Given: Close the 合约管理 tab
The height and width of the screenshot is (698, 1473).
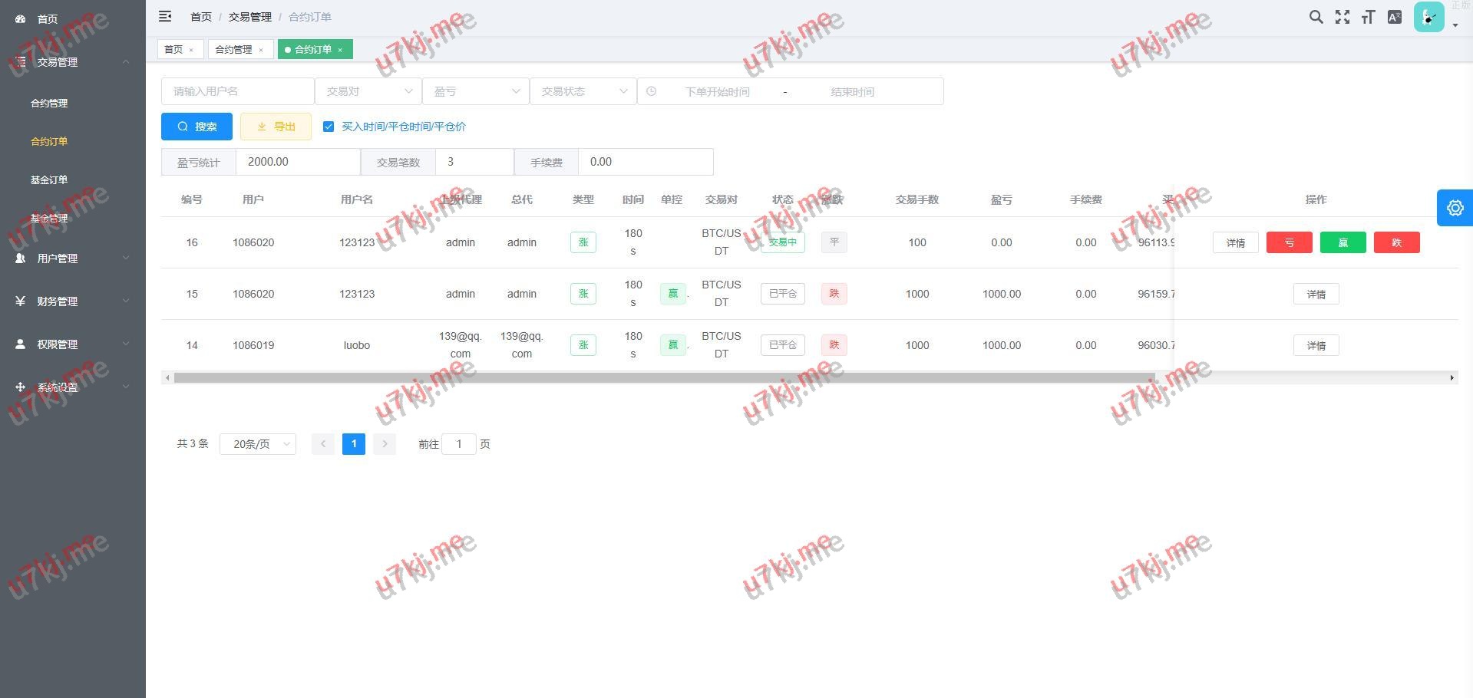Looking at the screenshot, I should [261, 50].
